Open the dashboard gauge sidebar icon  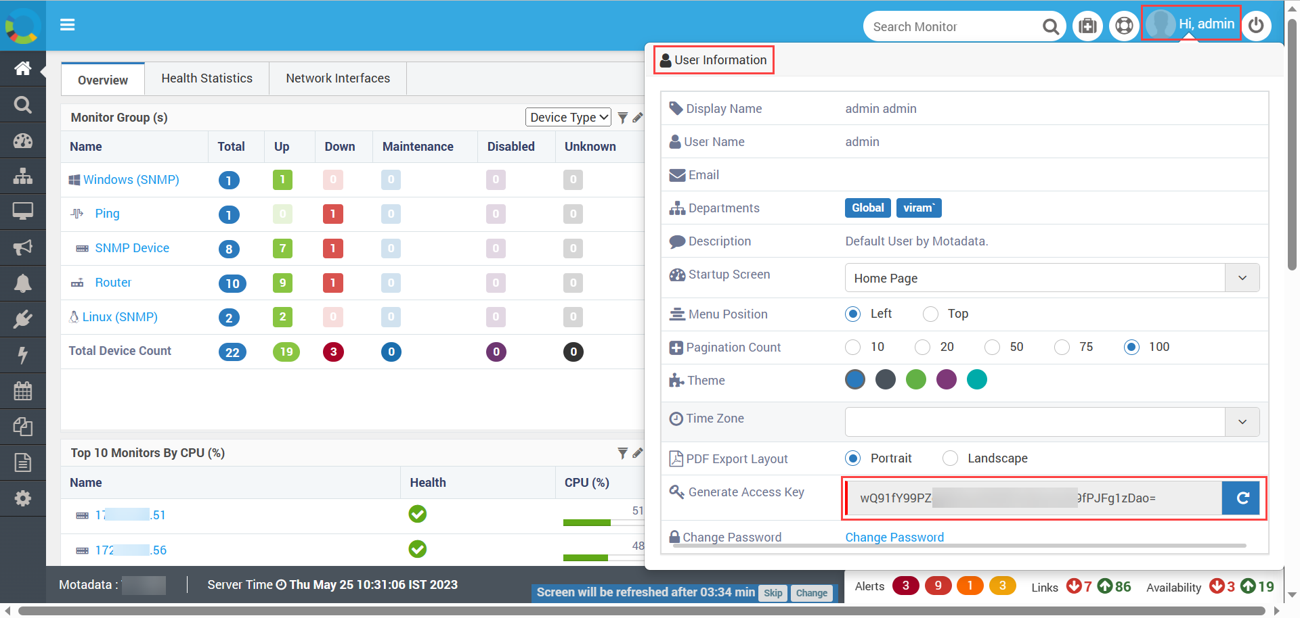22,141
